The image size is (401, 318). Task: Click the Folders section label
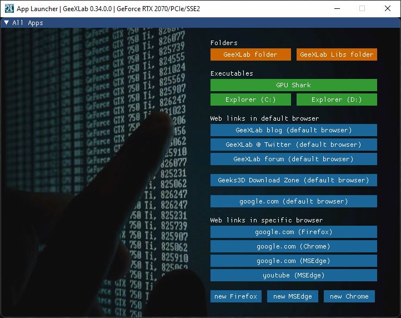[x=224, y=43]
